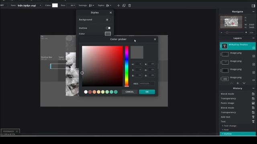This screenshot has height=144, width=257.
Task: Close the Color picker dialog
Action: click(155, 39)
